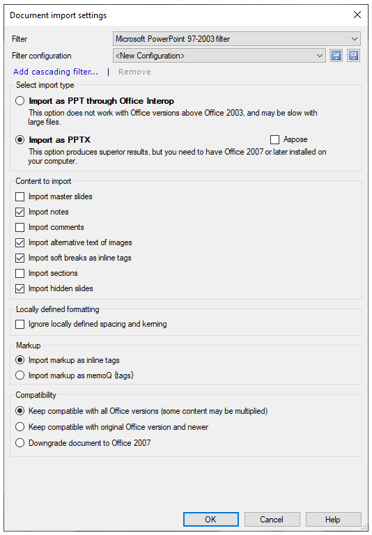Click the Add cascading filter link
The height and width of the screenshot is (535, 372).
[56, 72]
